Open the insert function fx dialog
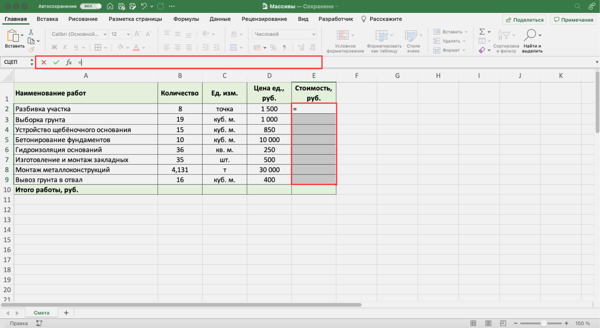 pos(69,62)
